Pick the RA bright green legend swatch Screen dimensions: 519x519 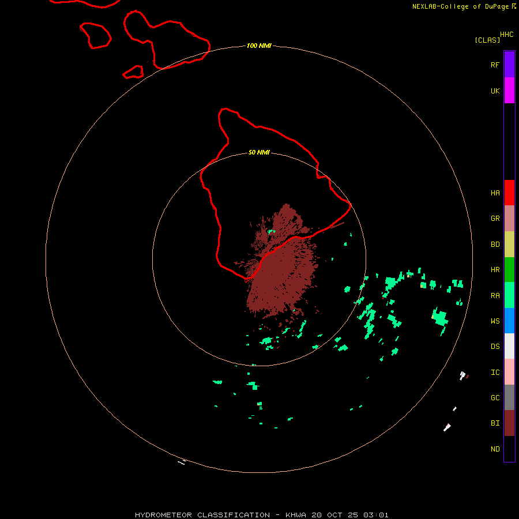point(509,295)
